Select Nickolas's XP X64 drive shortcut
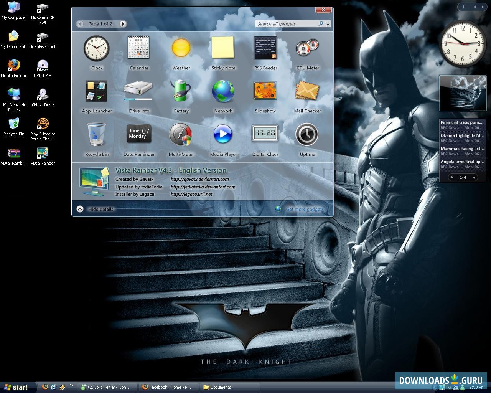This screenshot has height=393, width=491. click(43, 13)
